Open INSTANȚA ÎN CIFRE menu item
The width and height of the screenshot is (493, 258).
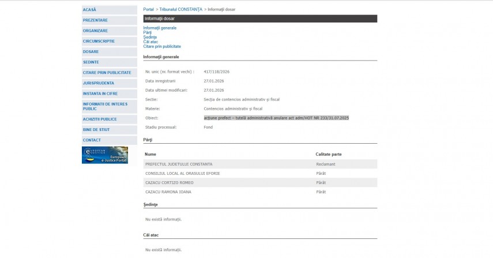click(100, 93)
